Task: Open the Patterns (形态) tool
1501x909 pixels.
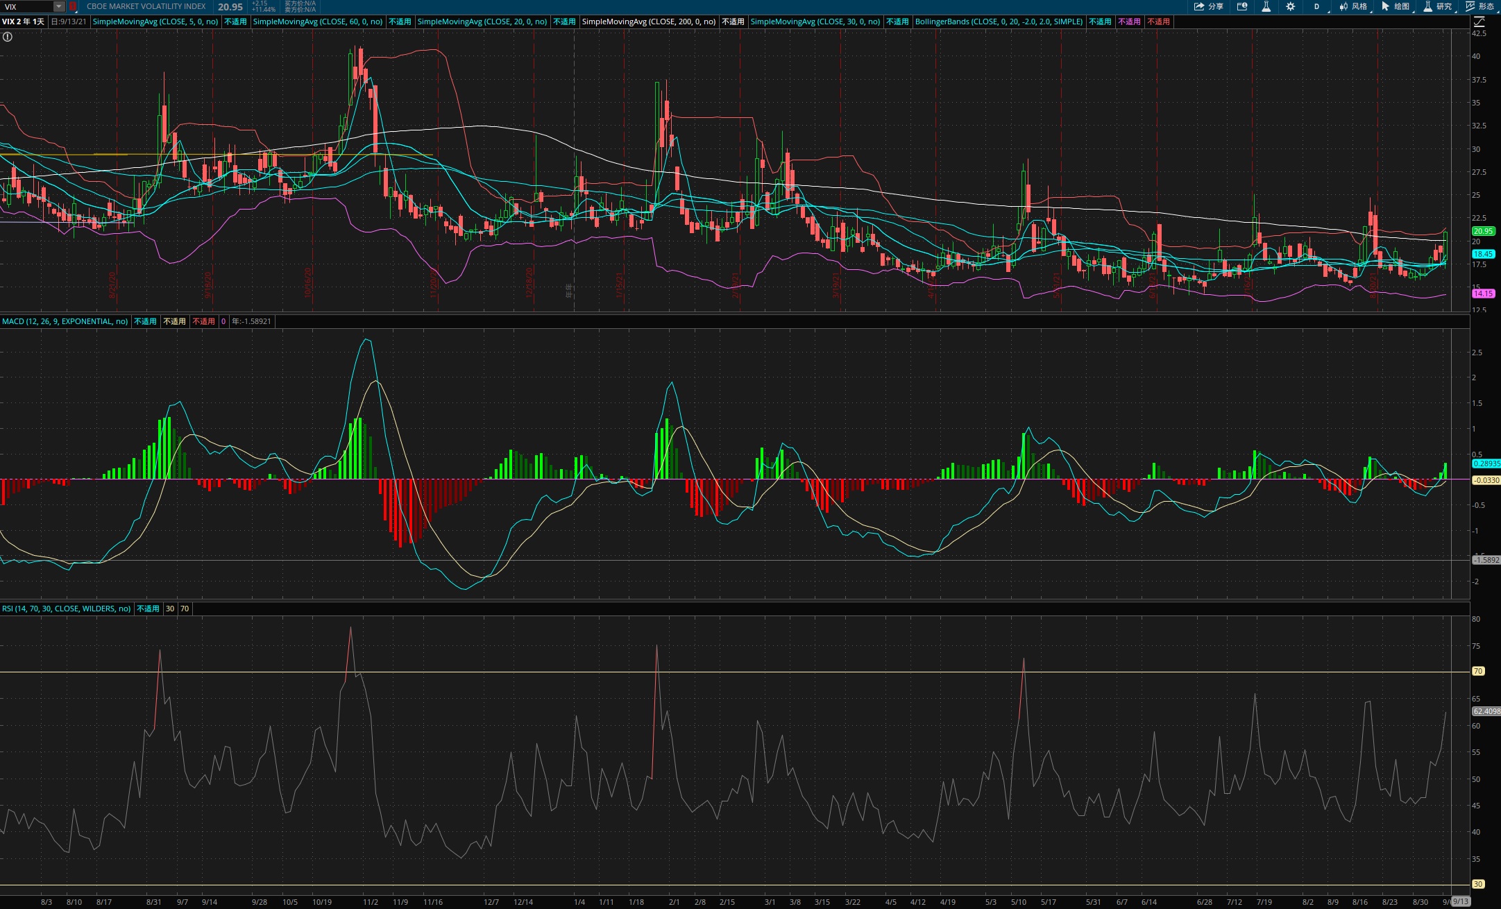Action: tap(1479, 6)
